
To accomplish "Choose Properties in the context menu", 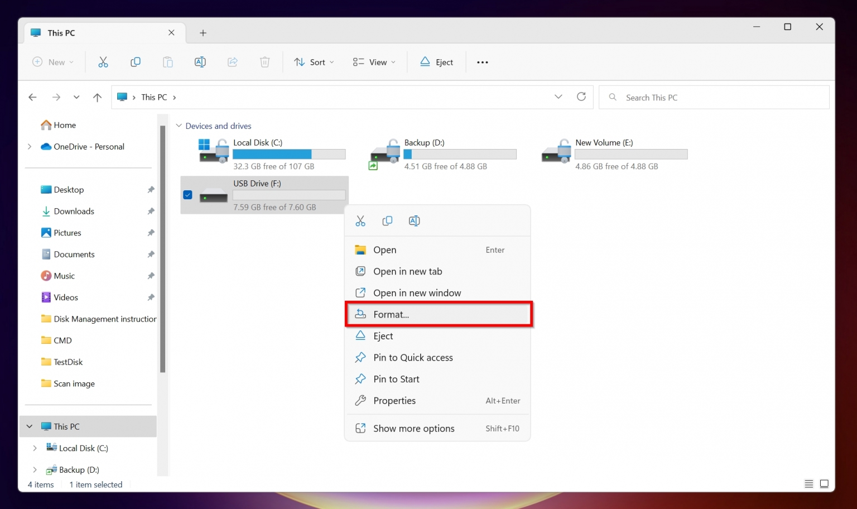I will [394, 401].
